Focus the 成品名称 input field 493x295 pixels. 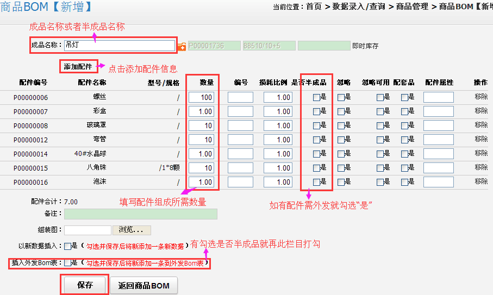coord(119,46)
